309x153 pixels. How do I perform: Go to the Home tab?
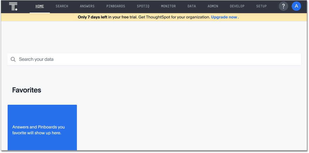(40, 6)
